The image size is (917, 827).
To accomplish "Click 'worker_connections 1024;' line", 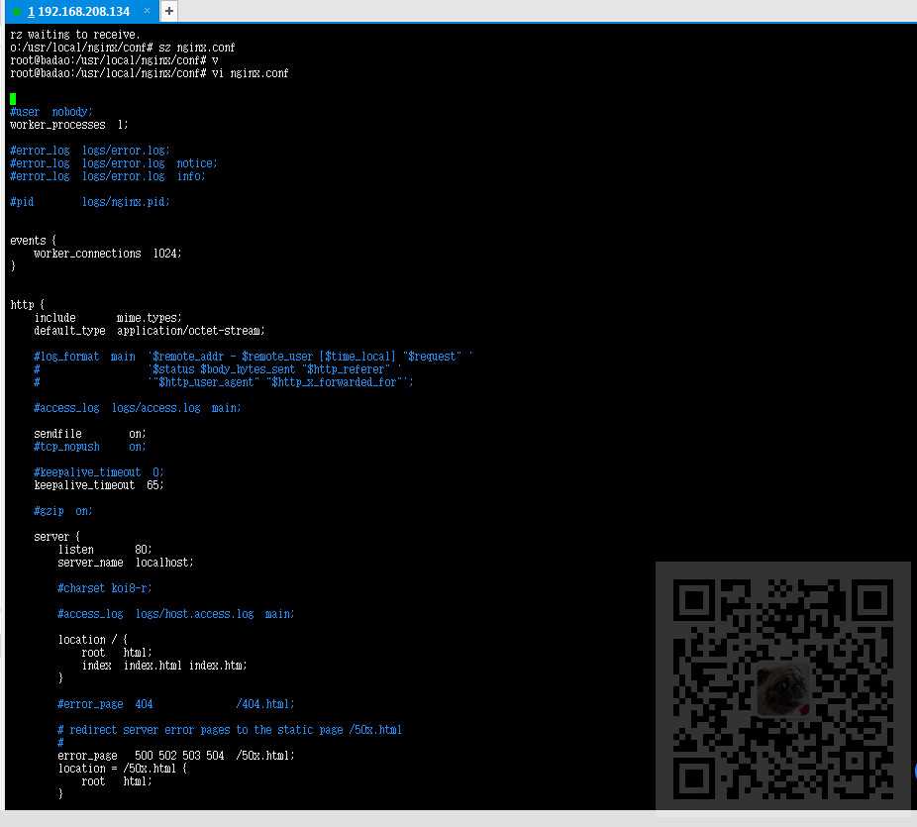I will click(x=108, y=254).
